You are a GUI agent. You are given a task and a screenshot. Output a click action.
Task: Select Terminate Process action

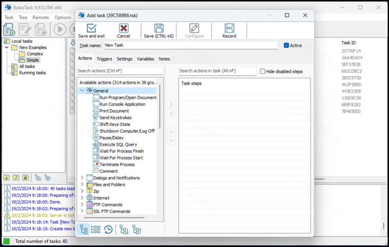[x=114, y=164]
